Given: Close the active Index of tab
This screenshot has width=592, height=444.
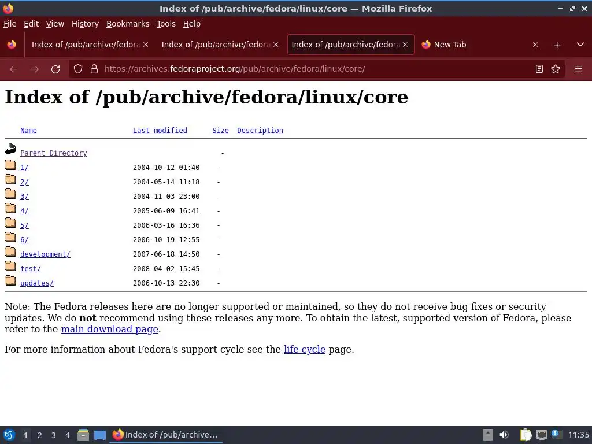Looking at the screenshot, I should tap(405, 45).
